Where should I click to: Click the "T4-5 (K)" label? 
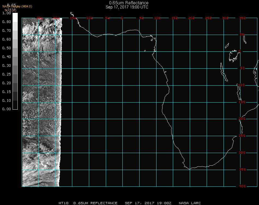coord(10,10)
